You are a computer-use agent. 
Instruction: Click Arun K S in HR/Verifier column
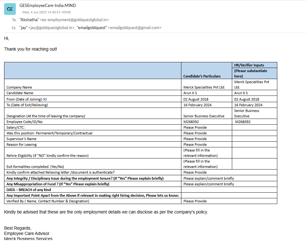[x=241, y=93]
